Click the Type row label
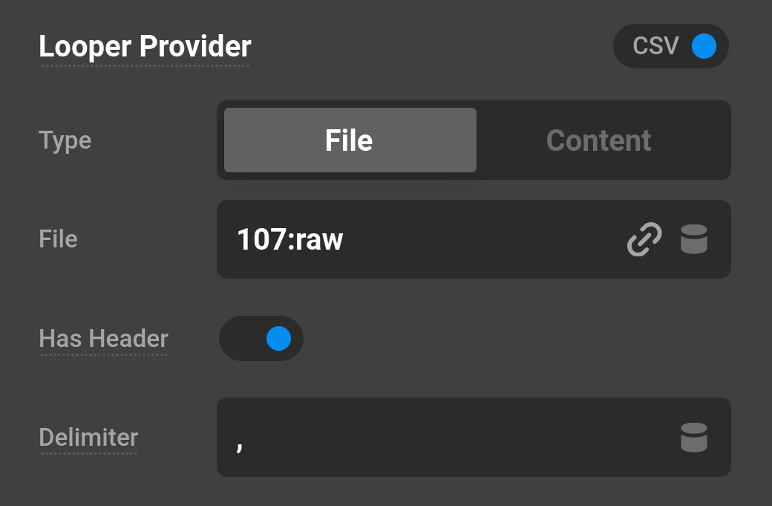772x506 pixels. point(65,140)
